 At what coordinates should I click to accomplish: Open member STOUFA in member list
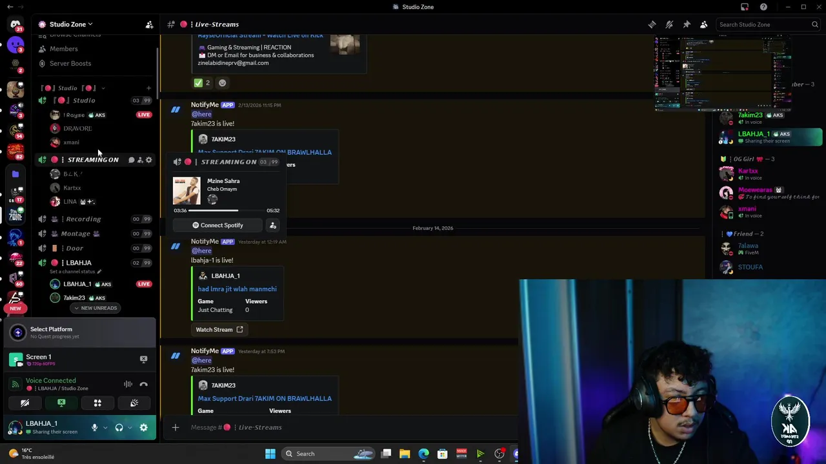pos(771,267)
